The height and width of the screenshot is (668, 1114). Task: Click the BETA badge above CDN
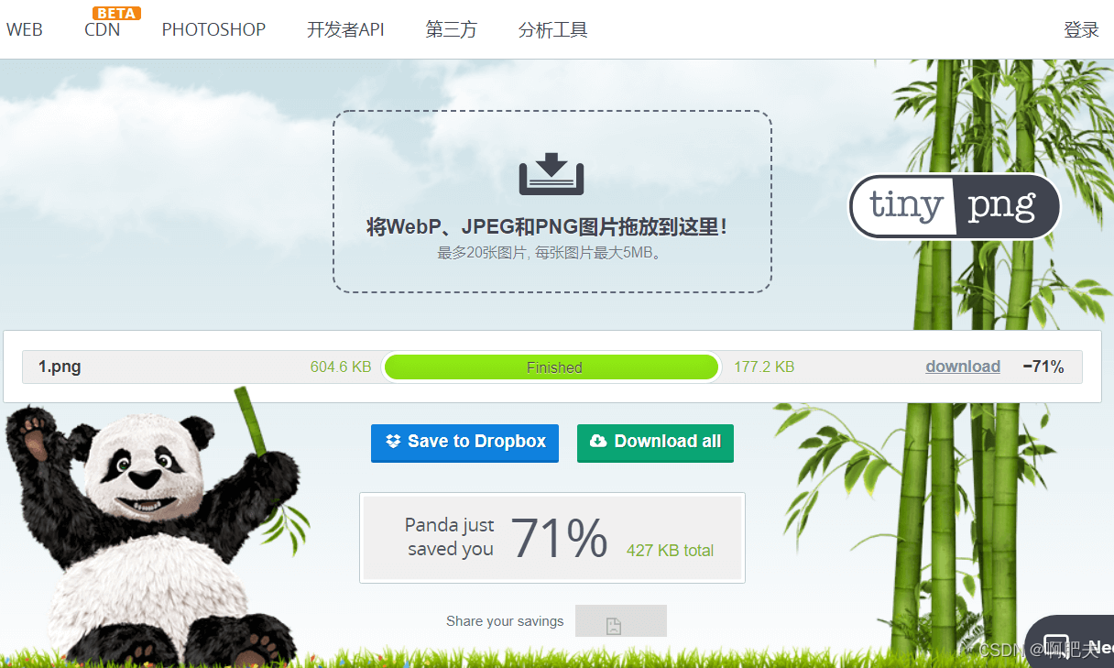pyautogui.click(x=116, y=13)
